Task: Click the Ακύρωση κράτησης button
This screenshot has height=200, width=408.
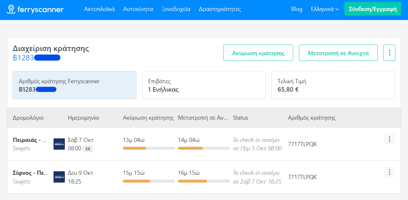Action: pyautogui.click(x=258, y=53)
